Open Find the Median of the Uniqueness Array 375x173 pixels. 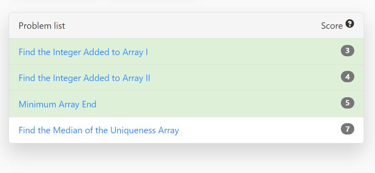point(99,130)
